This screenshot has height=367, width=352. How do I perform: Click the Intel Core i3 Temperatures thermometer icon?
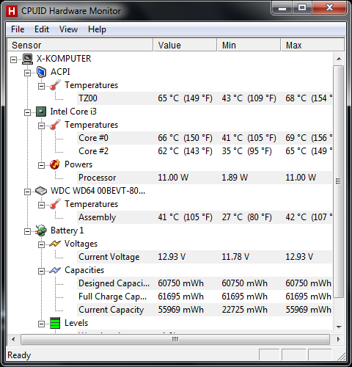click(55, 125)
